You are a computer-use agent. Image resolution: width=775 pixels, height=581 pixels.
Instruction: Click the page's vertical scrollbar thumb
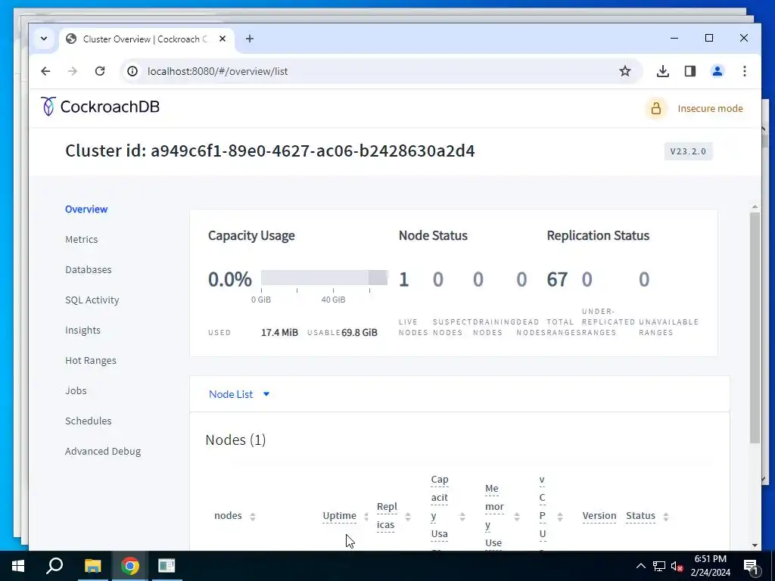click(755, 328)
